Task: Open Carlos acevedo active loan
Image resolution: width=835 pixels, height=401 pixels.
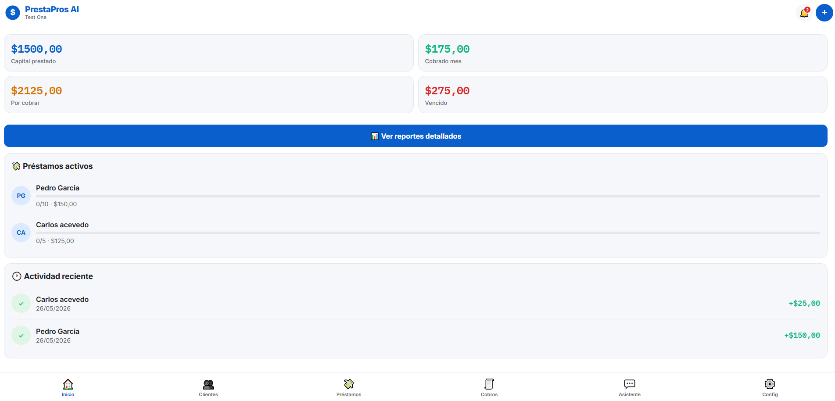Action: tap(416, 233)
